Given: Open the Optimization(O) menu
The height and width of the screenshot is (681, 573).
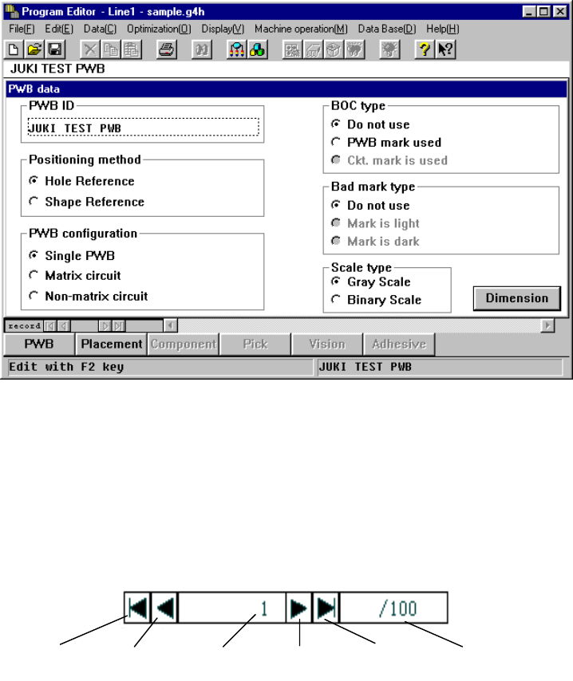Looking at the screenshot, I should coord(159,29).
